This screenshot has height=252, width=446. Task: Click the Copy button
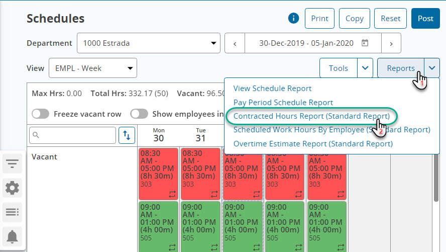click(x=355, y=19)
